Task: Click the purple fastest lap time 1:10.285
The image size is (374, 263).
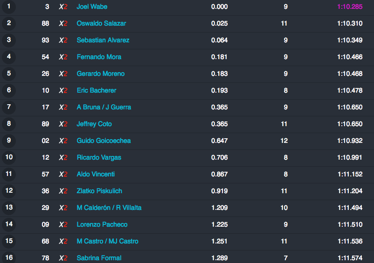Action: click(x=350, y=7)
